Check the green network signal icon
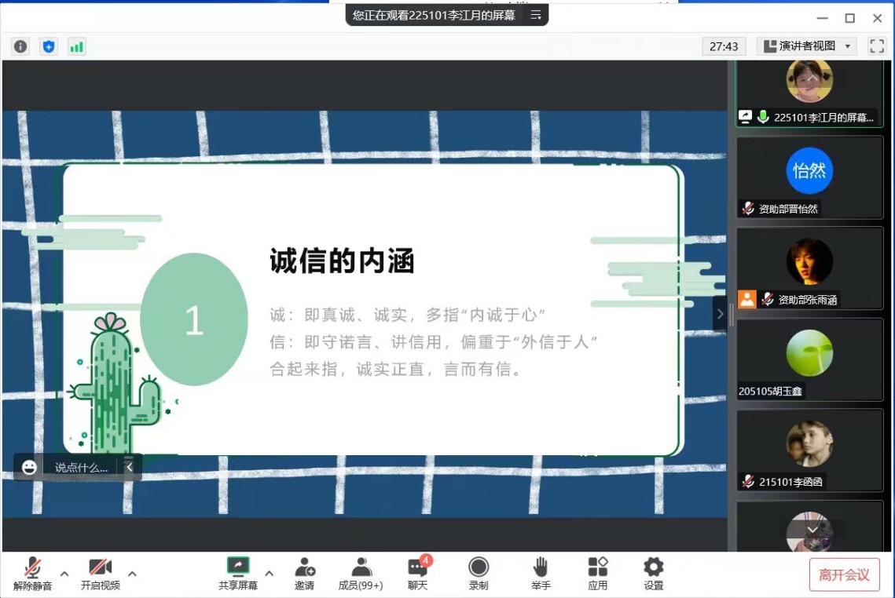895x598 pixels. pos(76,46)
